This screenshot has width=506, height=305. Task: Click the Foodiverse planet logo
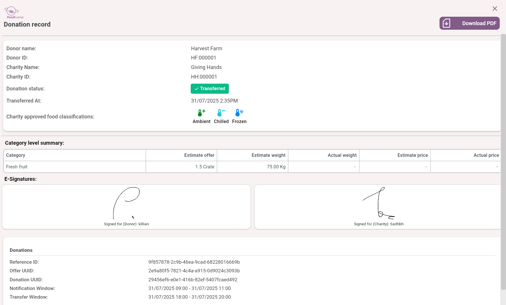[x=12, y=12]
